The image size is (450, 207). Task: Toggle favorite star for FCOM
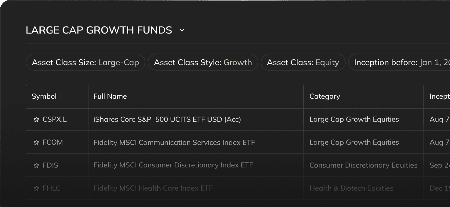[36, 142]
